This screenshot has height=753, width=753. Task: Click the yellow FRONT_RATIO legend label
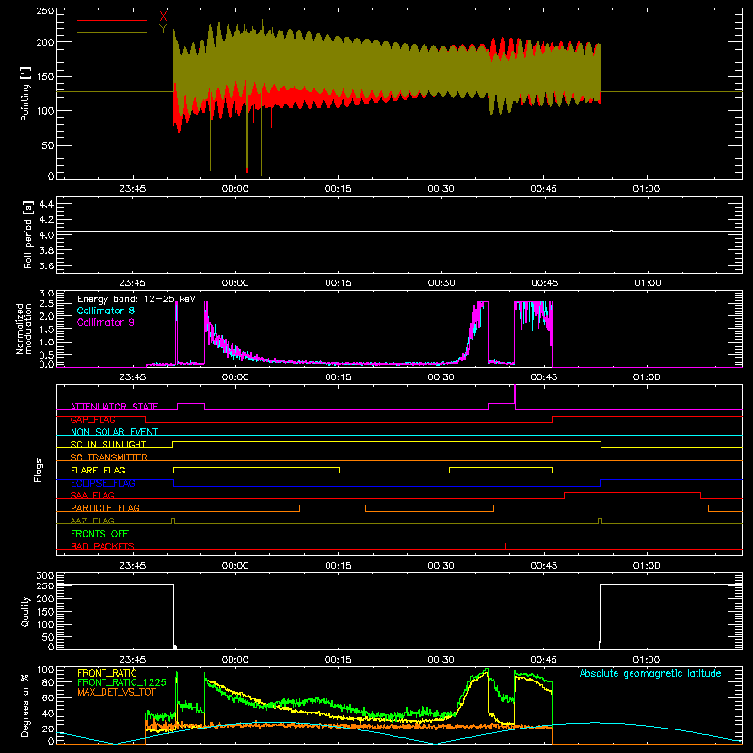tap(107, 673)
